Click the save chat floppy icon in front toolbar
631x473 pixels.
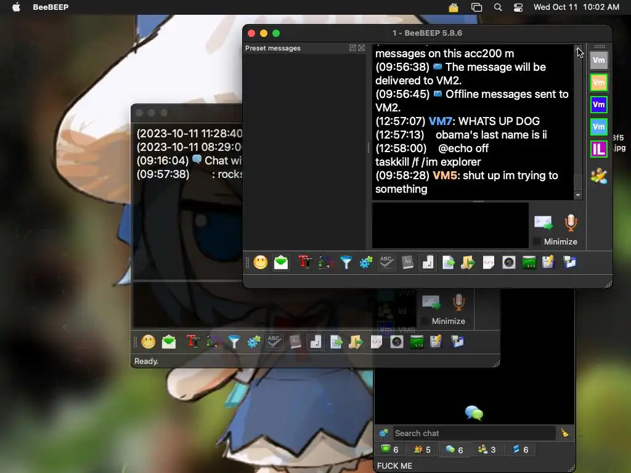click(x=548, y=262)
